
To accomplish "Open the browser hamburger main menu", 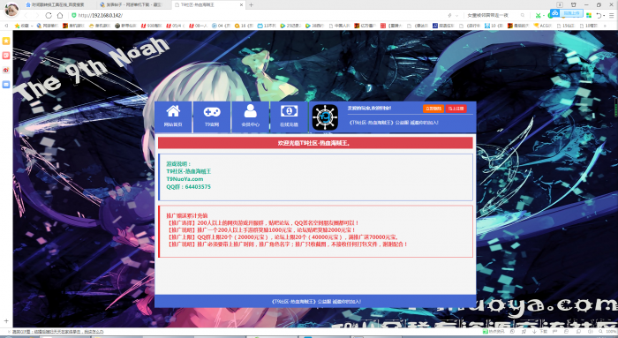I will point(611,15).
